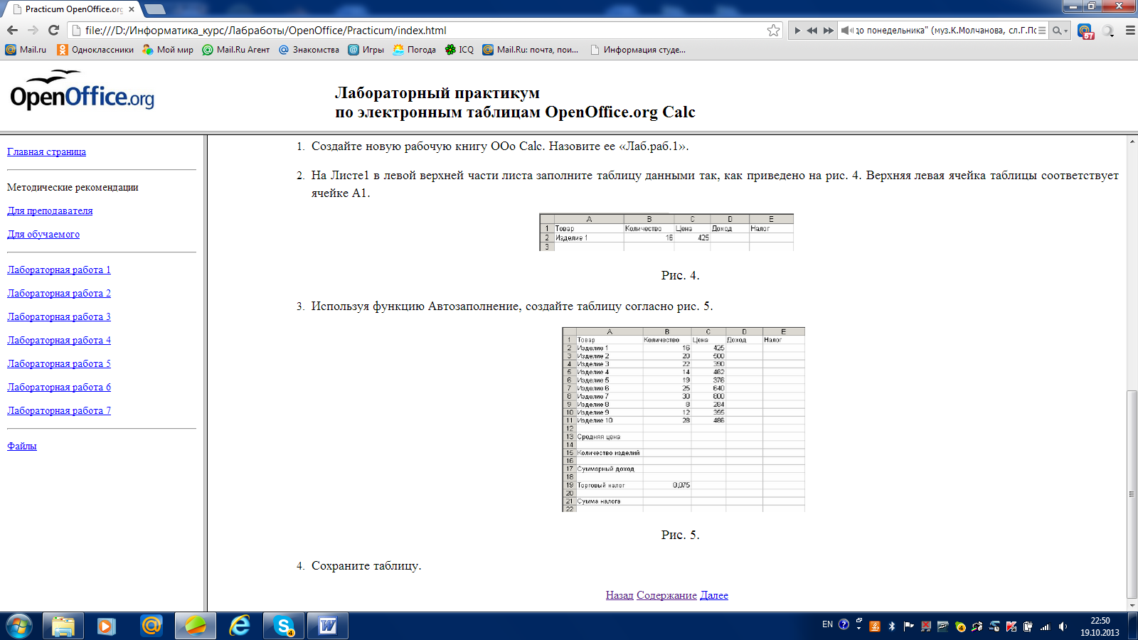Open the Chrome menu hamburger icon
The height and width of the screenshot is (640, 1138).
pyautogui.click(x=1130, y=31)
